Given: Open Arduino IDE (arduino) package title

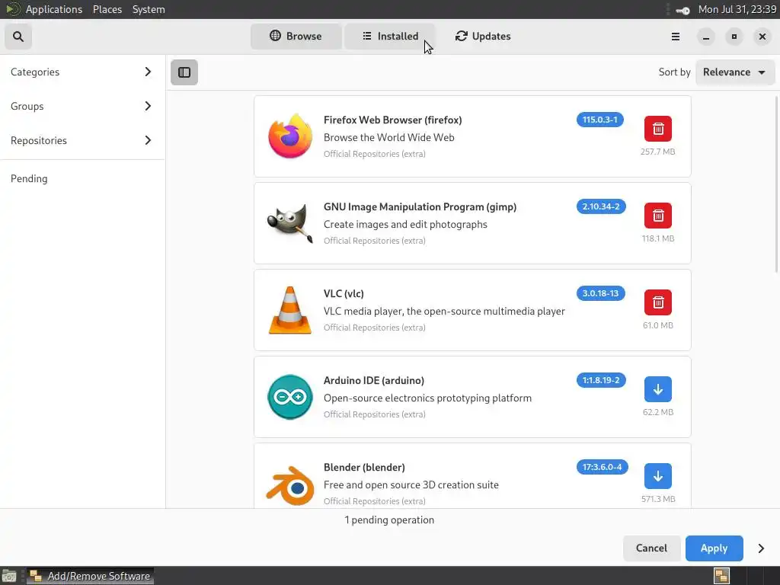Looking at the screenshot, I should (x=373, y=381).
